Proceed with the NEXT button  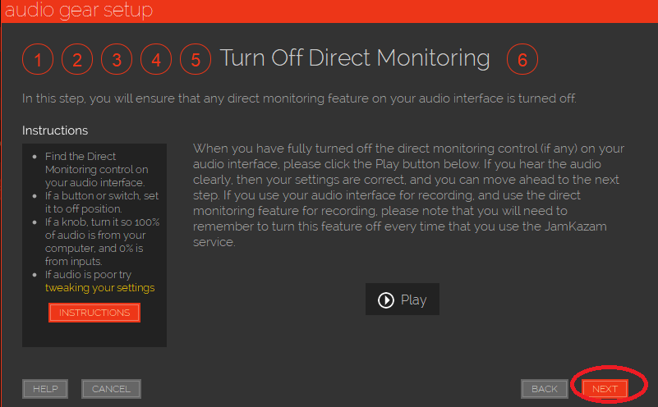coord(605,389)
